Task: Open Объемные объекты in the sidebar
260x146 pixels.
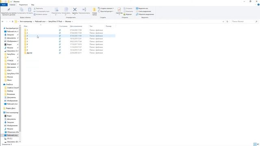Action: pyautogui.click(x=13, y=132)
